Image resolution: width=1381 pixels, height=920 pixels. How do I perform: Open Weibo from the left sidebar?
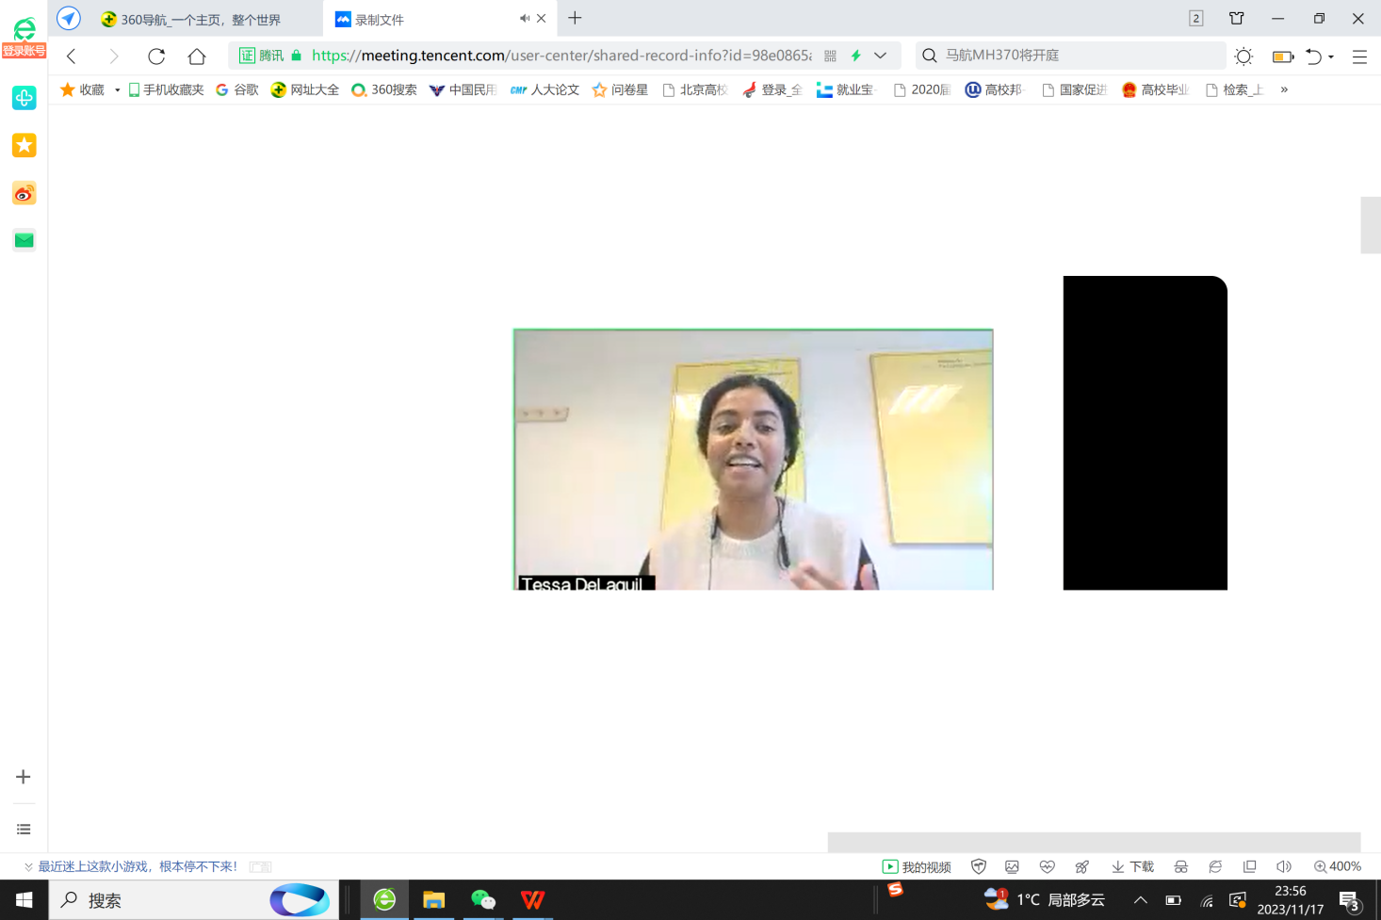(24, 194)
